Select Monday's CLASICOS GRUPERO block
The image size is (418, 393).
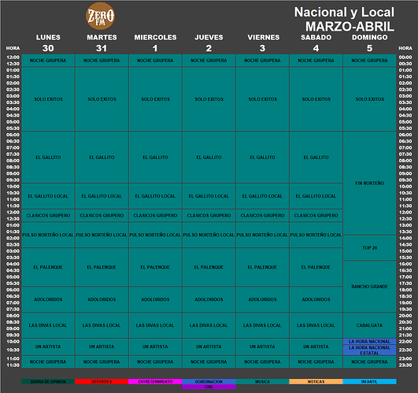click(48, 216)
